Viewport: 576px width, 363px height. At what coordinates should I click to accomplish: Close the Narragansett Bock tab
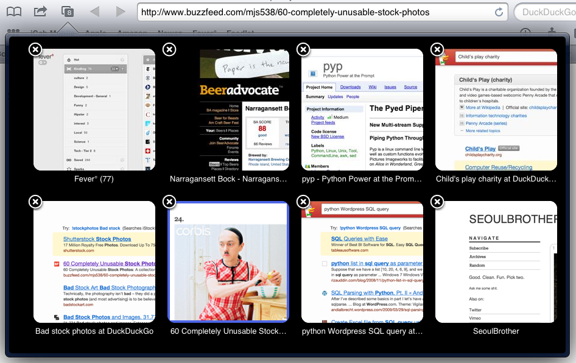(169, 49)
